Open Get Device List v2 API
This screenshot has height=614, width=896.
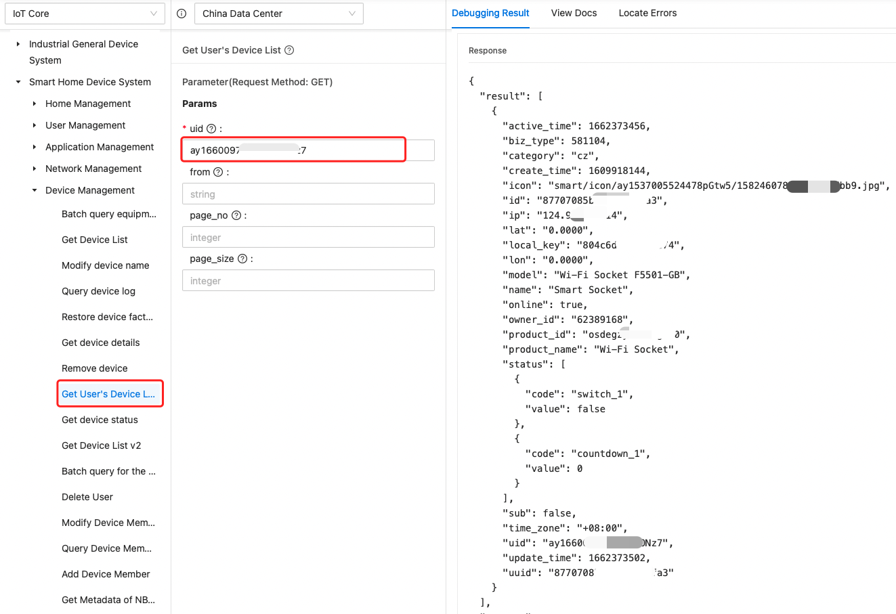102,445
